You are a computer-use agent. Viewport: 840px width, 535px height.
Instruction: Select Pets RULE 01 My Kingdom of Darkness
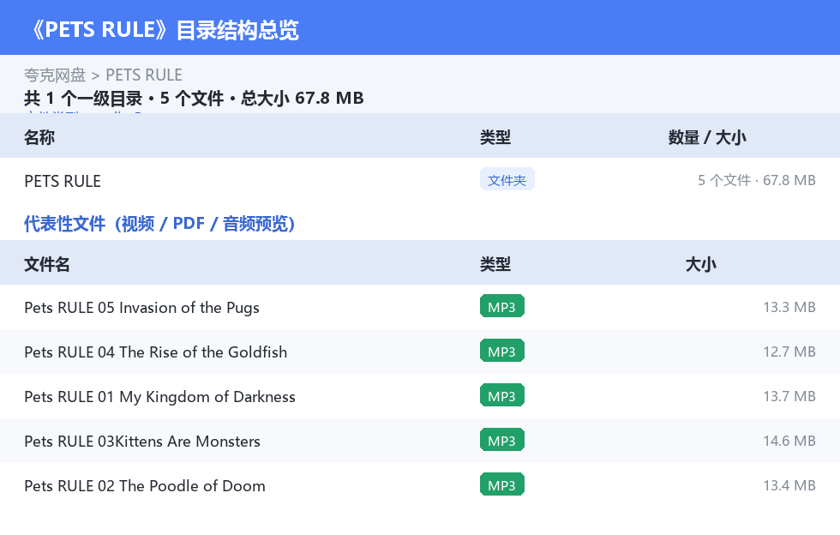click(159, 397)
